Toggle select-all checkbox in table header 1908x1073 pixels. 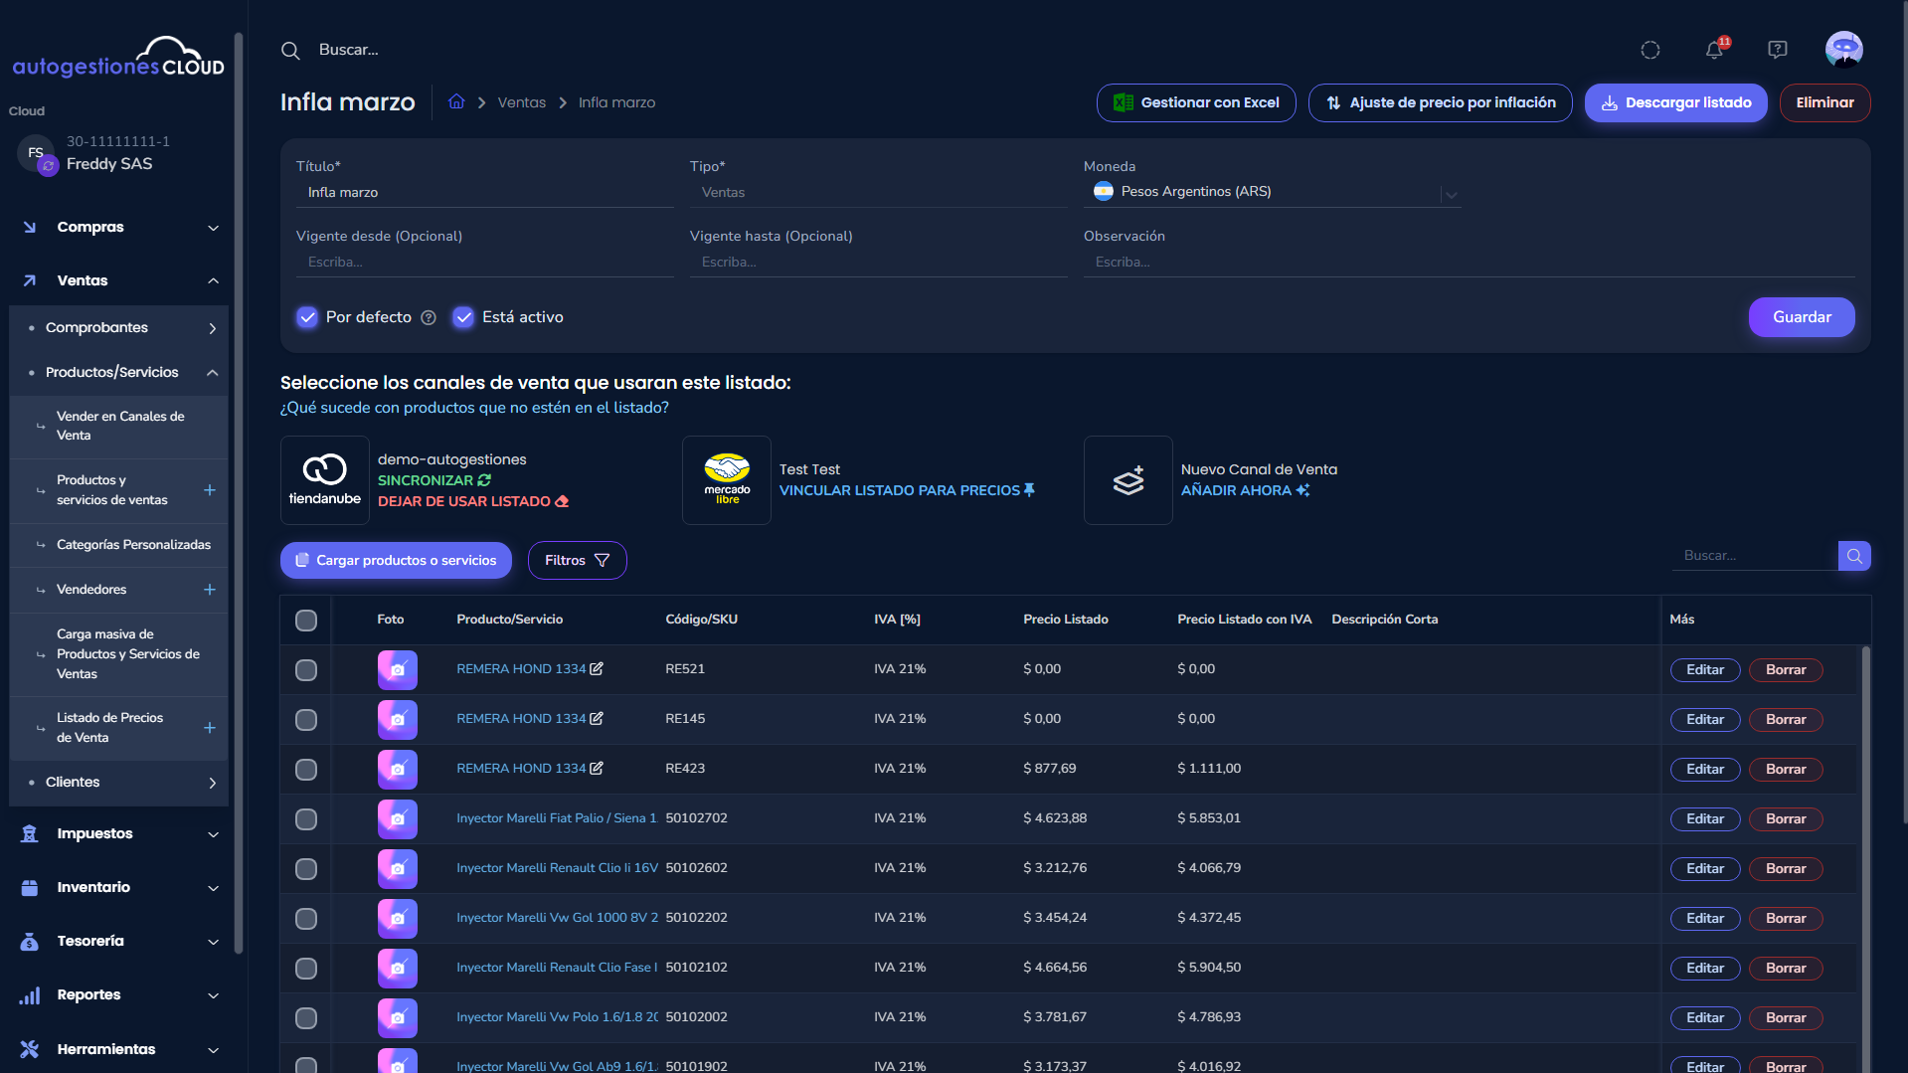(306, 621)
